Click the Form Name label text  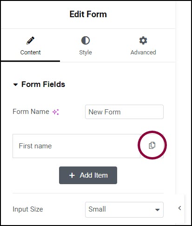(x=31, y=112)
